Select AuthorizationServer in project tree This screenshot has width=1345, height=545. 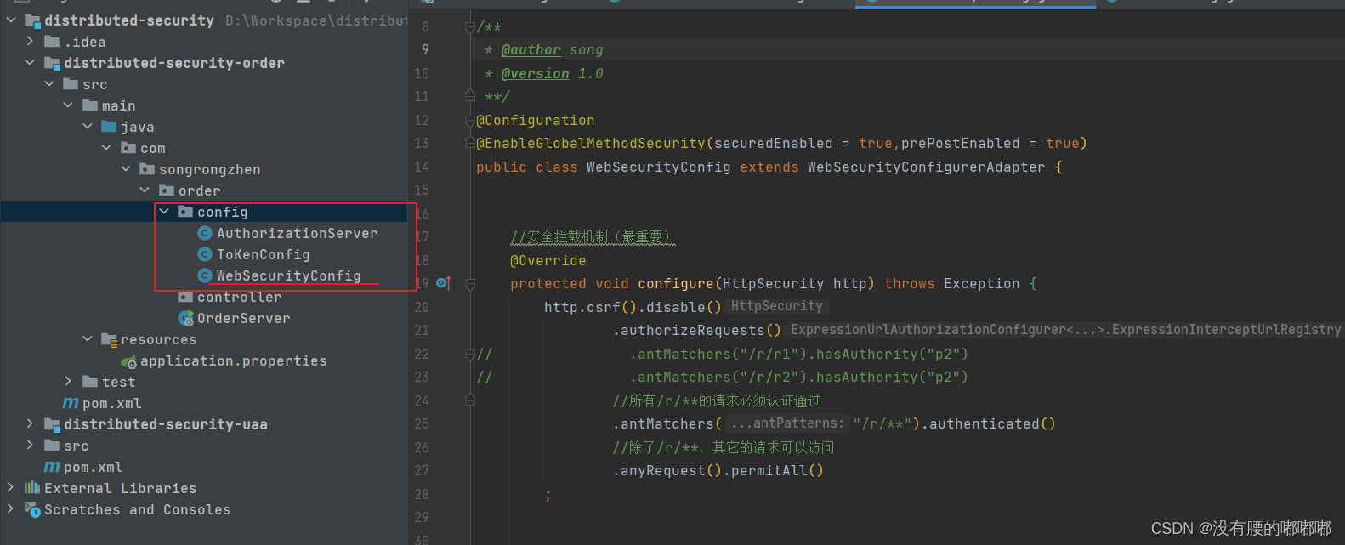[x=297, y=233]
